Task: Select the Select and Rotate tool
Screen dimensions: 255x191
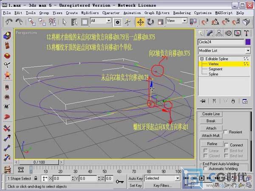Action: pyautogui.click(x=150, y=22)
